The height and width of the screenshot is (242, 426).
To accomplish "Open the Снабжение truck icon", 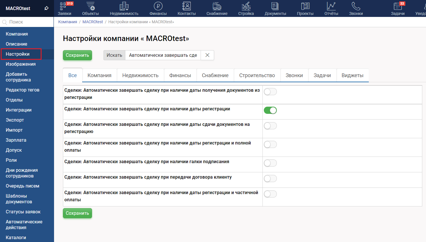I will [217, 6].
